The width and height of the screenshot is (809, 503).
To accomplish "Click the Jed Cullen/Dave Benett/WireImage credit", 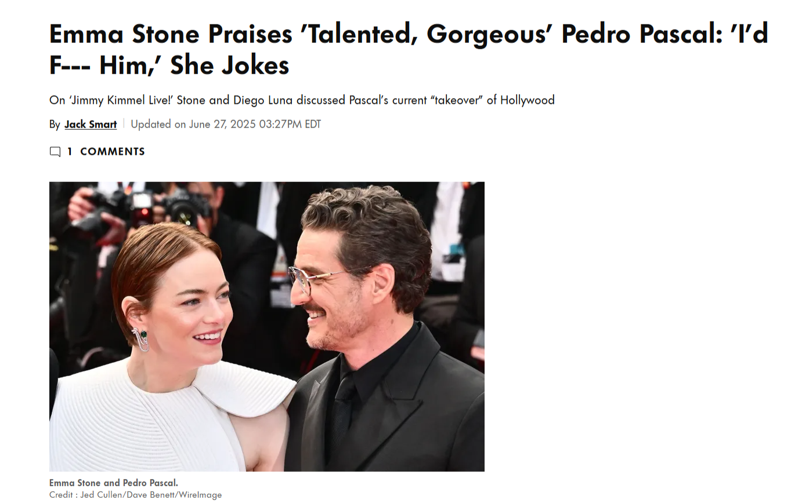I will coord(151,495).
